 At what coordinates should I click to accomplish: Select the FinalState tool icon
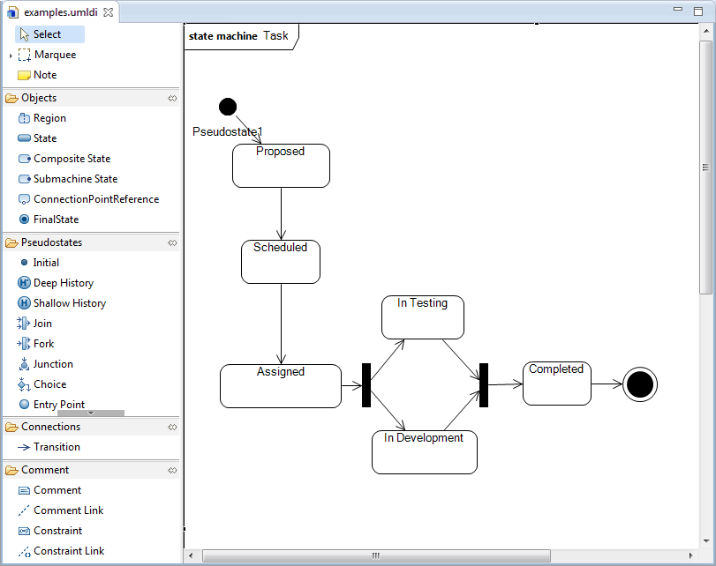coord(24,220)
